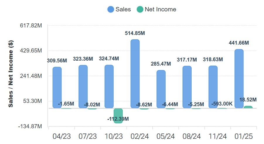Select the 02/24 Sales bar
Image resolution: width=264 pixels, height=144 pixels.
pos(135,74)
